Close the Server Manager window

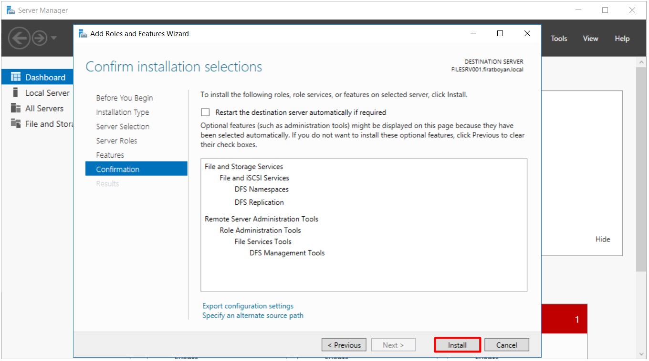coord(632,10)
